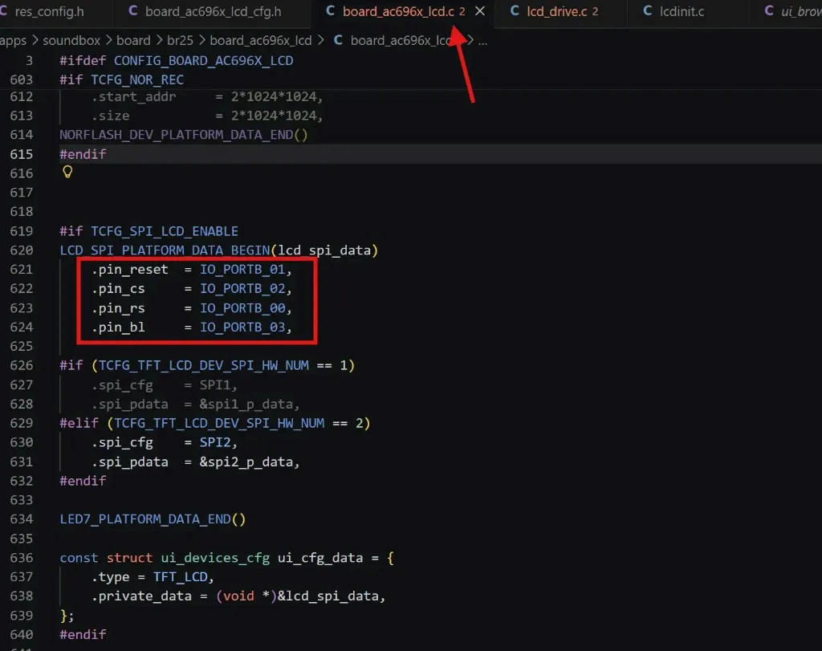The width and height of the screenshot is (822, 651).
Task: Open the lcdinit.c editor tab
Action: (682, 11)
